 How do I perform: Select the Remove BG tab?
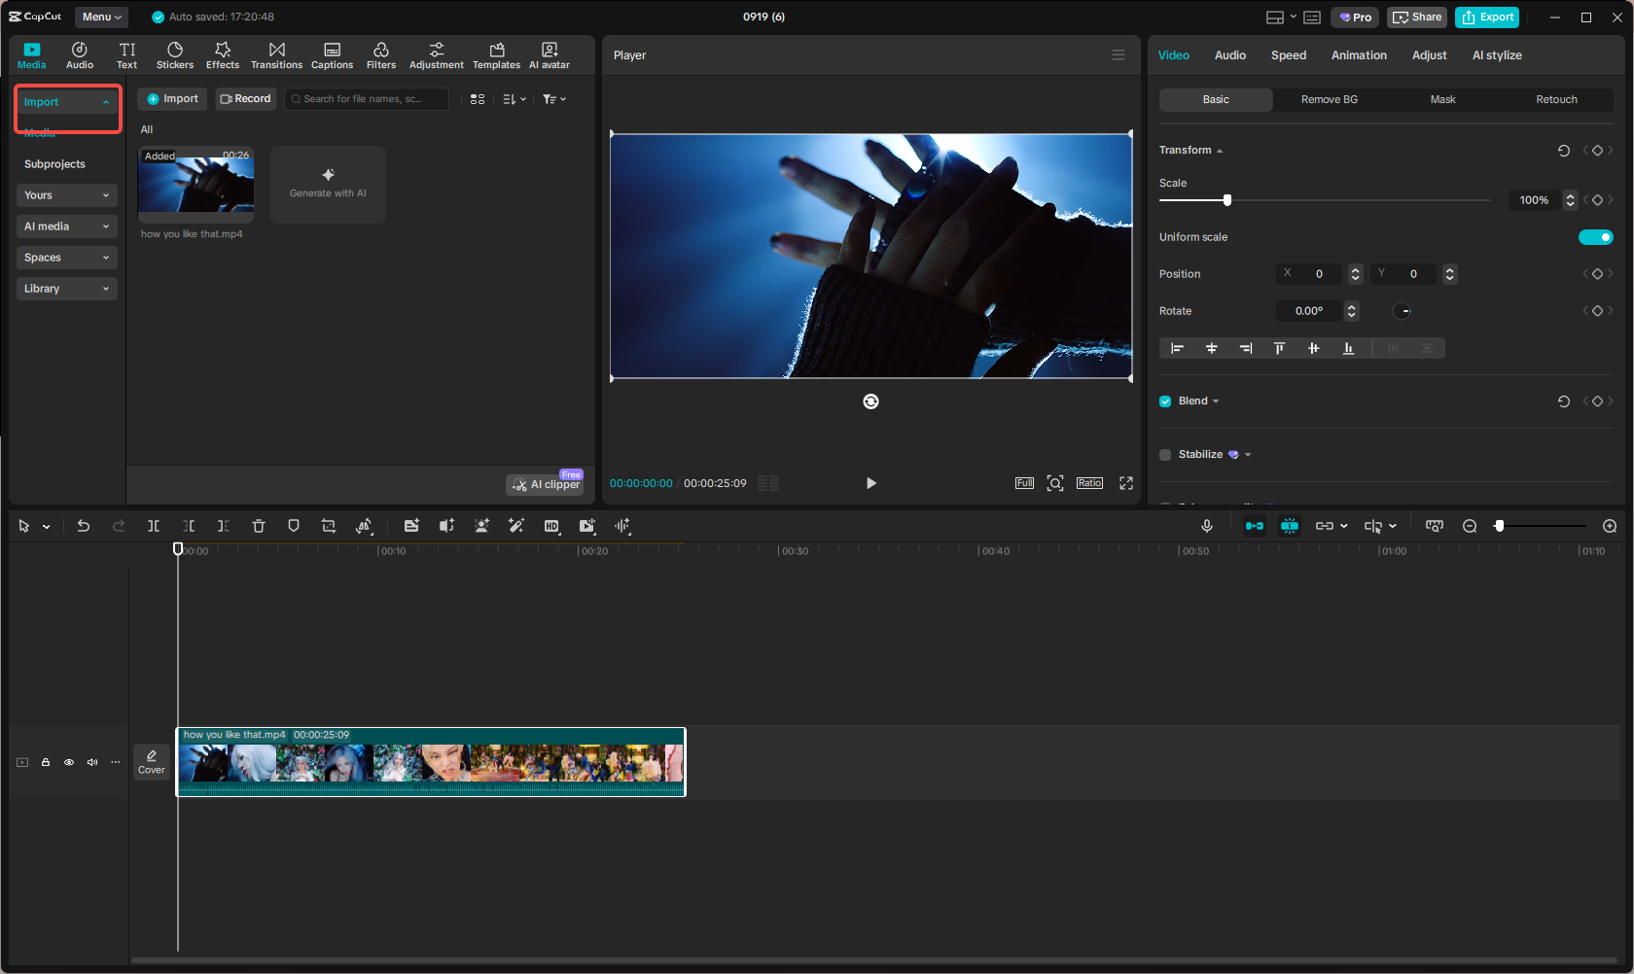pyautogui.click(x=1329, y=100)
